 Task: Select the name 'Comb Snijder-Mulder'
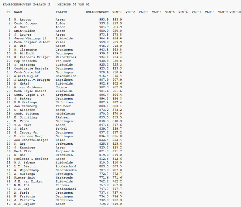[x=32, y=42]
